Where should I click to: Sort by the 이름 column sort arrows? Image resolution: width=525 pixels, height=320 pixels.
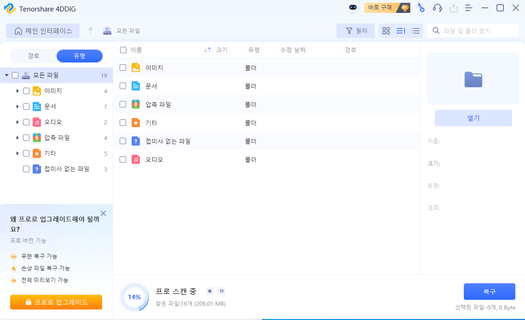[x=207, y=50]
